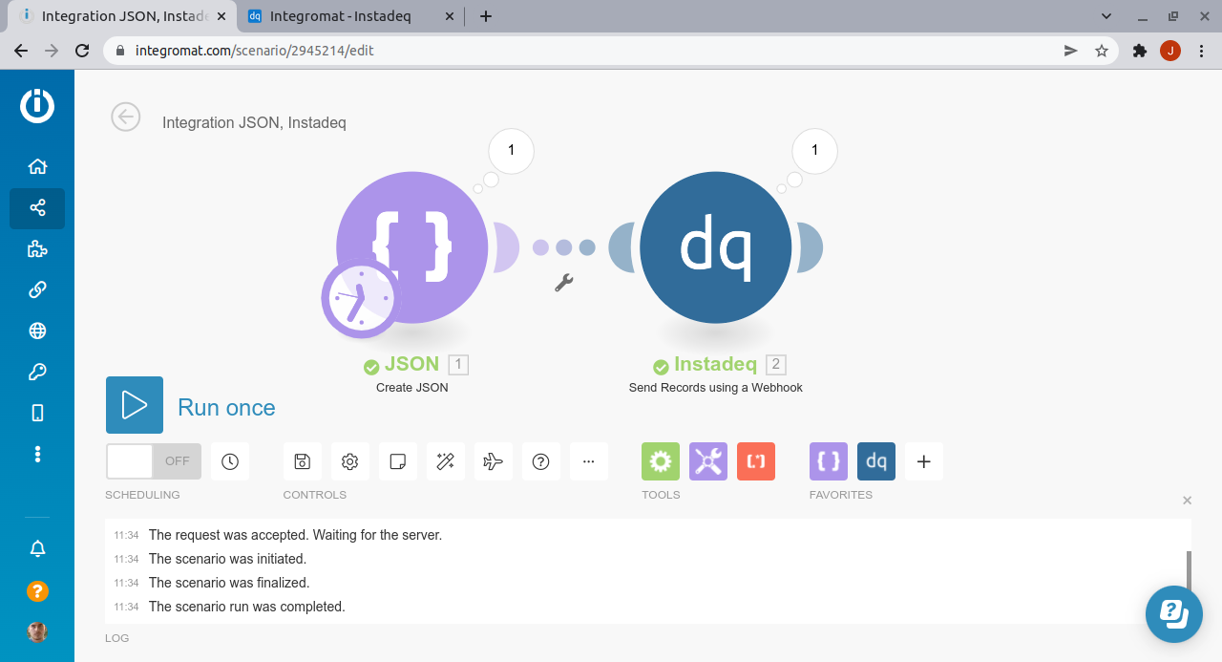Image resolution: width=1222 pixels, height=662 pixels.
Task: Save the scenario with the disk icon
Action: tap(303, 461)
